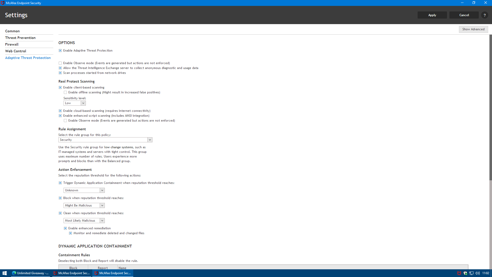This screenshot has height=277, width=492.
Task: Uncheck Scan processes started from network drives
Action: click(x=60, y=73)
